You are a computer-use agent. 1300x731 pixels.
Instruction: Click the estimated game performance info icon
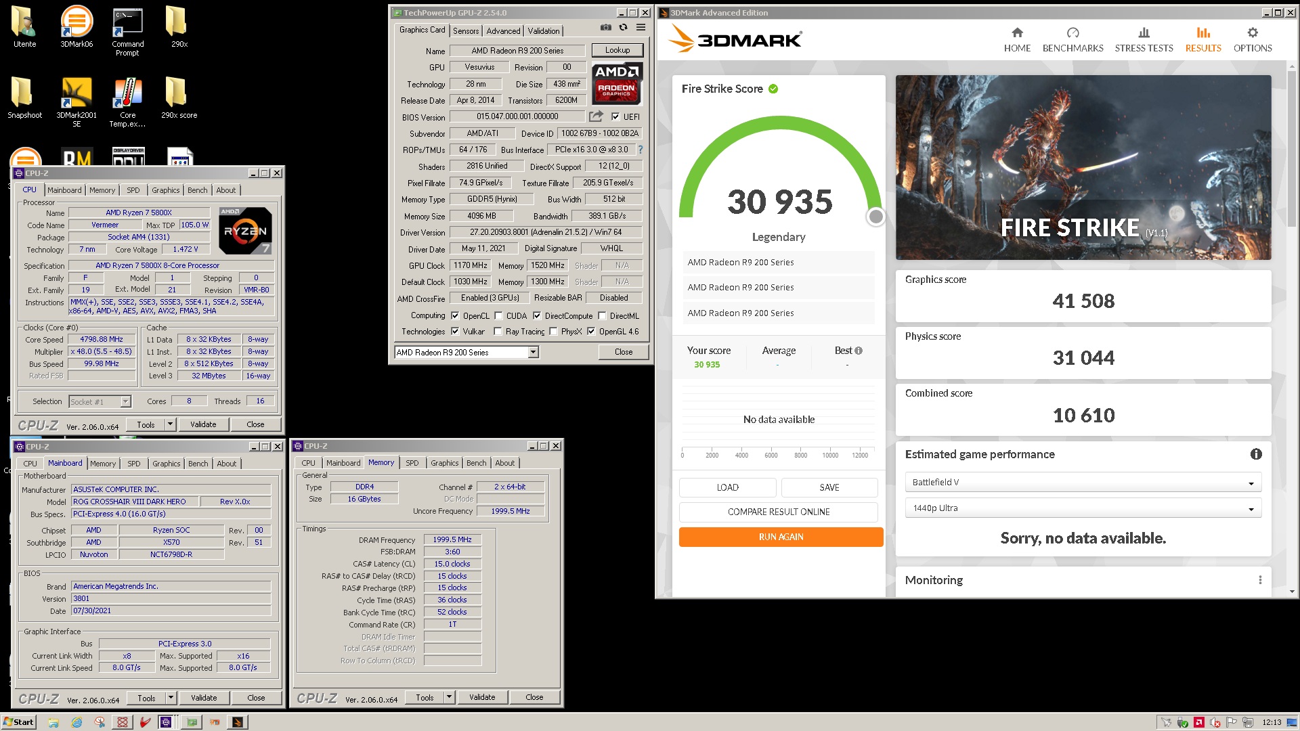(1256, 454)
